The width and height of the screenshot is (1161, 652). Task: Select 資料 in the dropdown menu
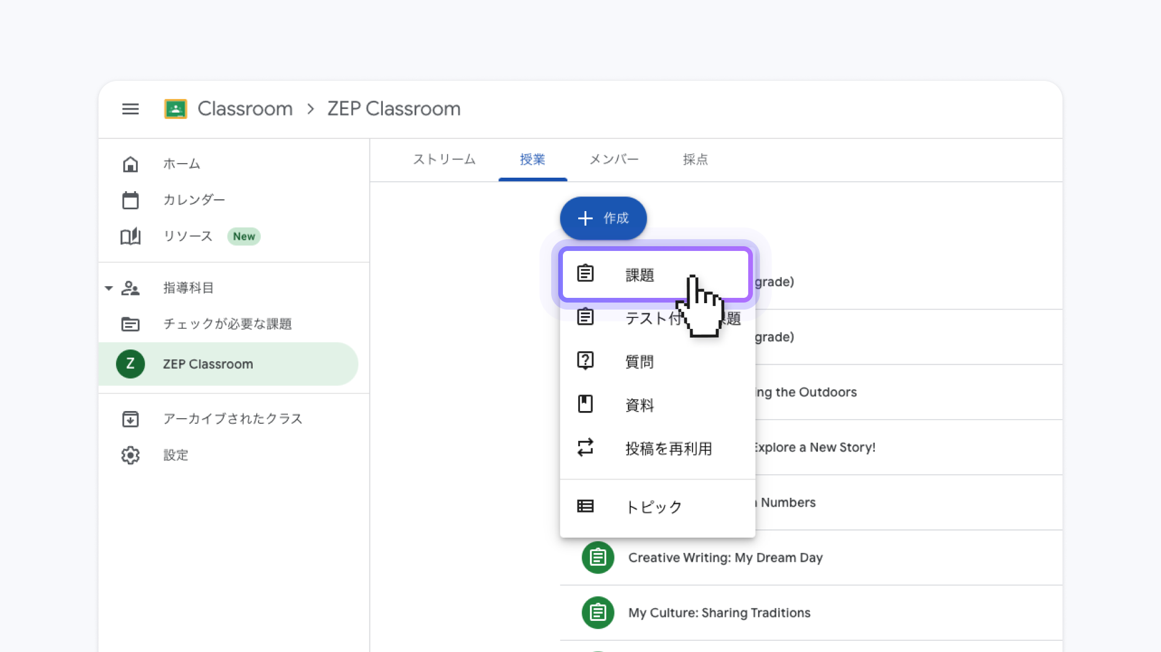pos(640,405)
